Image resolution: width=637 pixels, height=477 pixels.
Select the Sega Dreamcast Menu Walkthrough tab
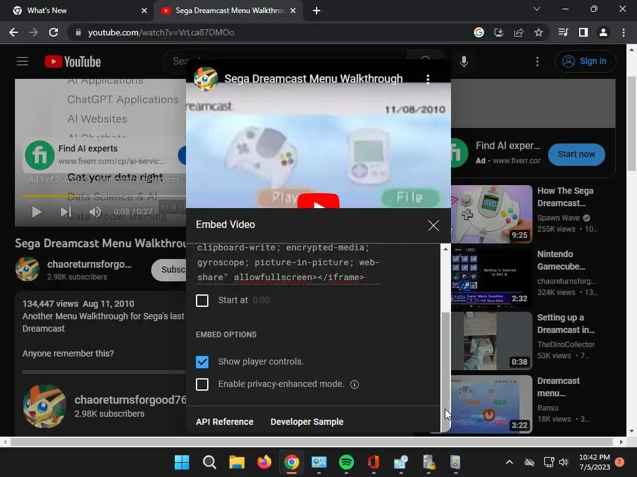[229, 11]
